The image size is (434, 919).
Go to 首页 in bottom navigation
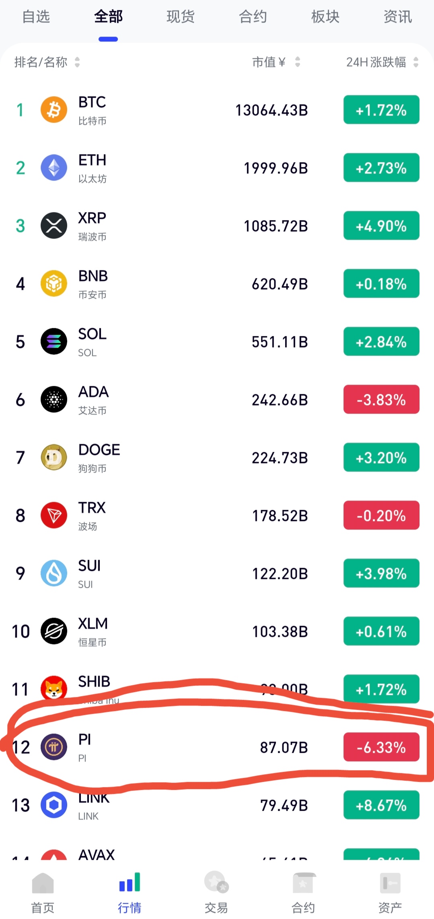(x=43, y=890)
